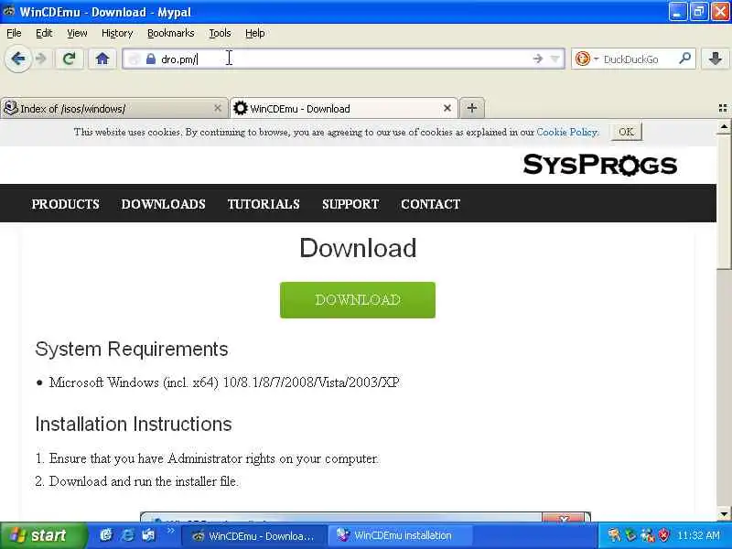Select the WinCDEmu - Download tab
The height and width of the screenshot is (549, 732).
[x=344, y=108]
